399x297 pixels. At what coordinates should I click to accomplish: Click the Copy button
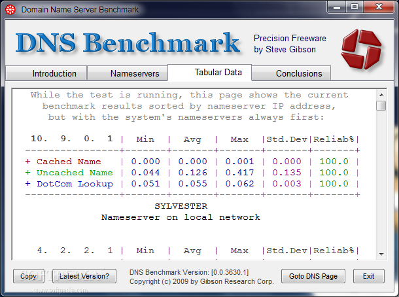tap(29, 276)
